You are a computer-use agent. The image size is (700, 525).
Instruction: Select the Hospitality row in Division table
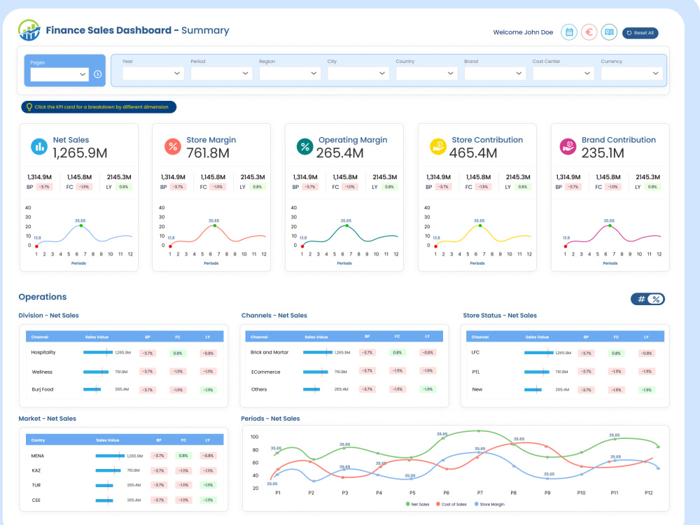click(x=124, y=353)
